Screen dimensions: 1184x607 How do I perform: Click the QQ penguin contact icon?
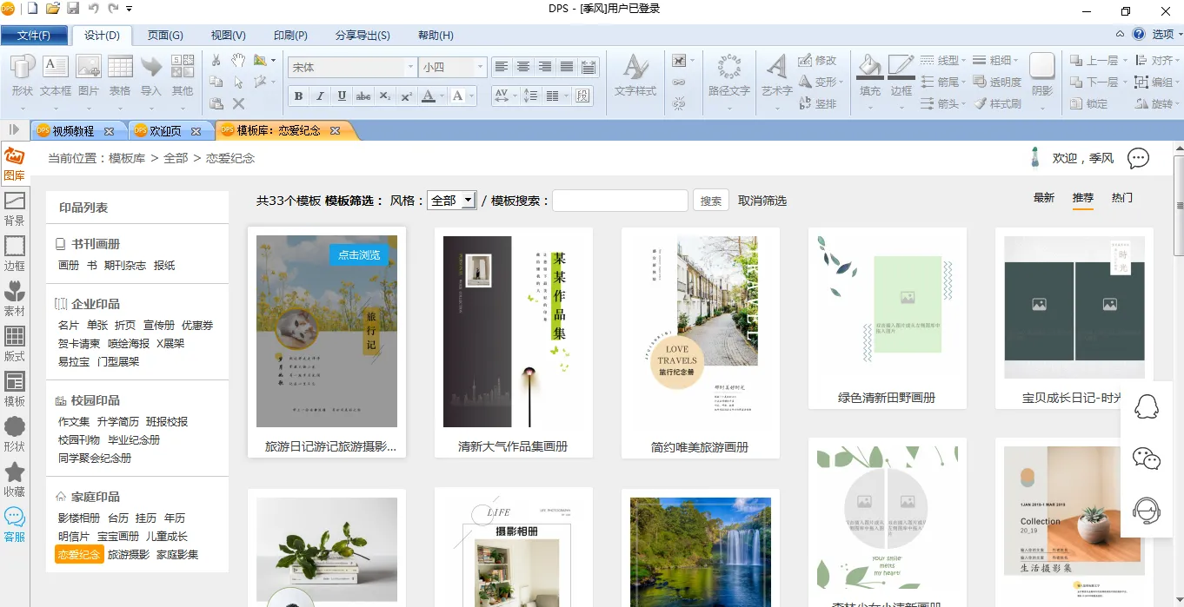pos(1147,407)
